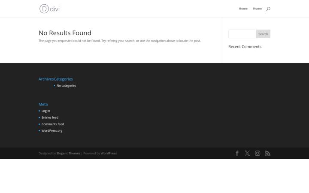Select the first Home menu item
309x193 pixels.
[x=243, y=9]
